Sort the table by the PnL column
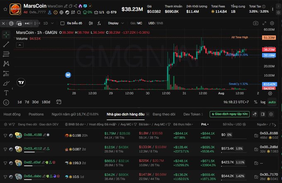The width and height of the screenshot is (282, 183). [x=205, y=124]
